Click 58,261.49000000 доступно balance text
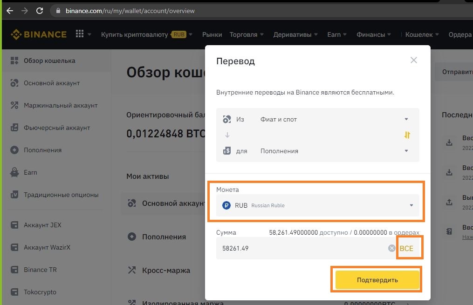Screen dimensions: 473x305 click(x=308, y=232)
